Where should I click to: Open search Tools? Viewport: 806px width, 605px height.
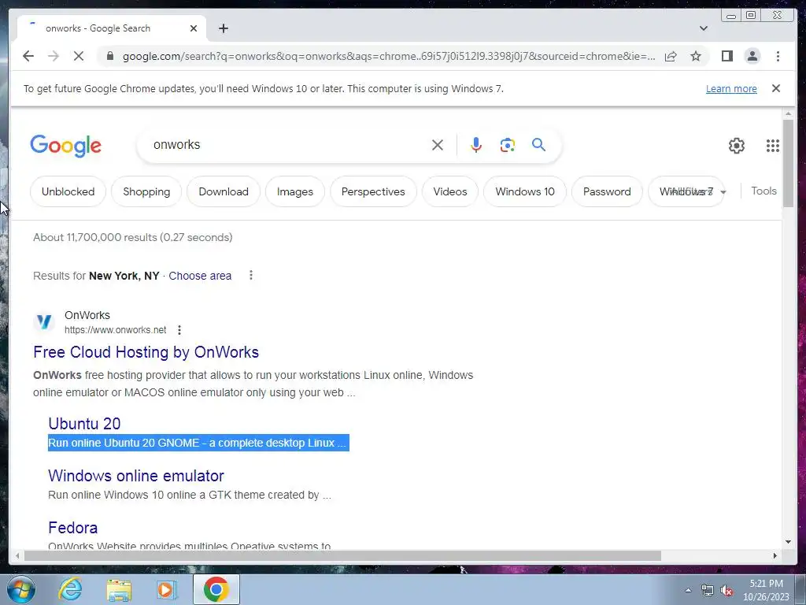763,191
